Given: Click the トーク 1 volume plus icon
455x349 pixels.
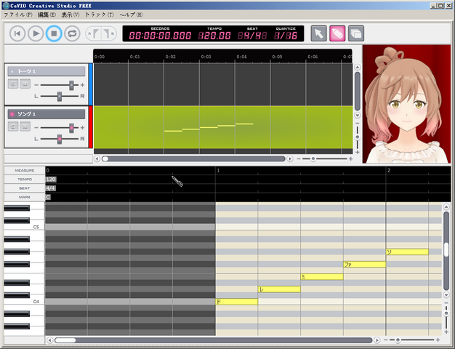Looking at the screenshot, I should point(82,85).
